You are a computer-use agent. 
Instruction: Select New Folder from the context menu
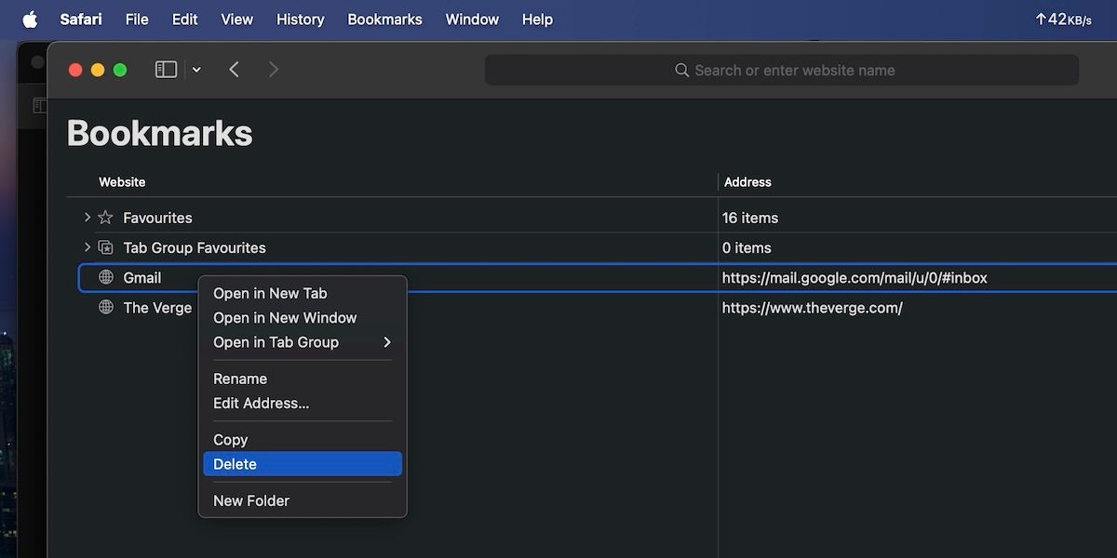(251, 500)
